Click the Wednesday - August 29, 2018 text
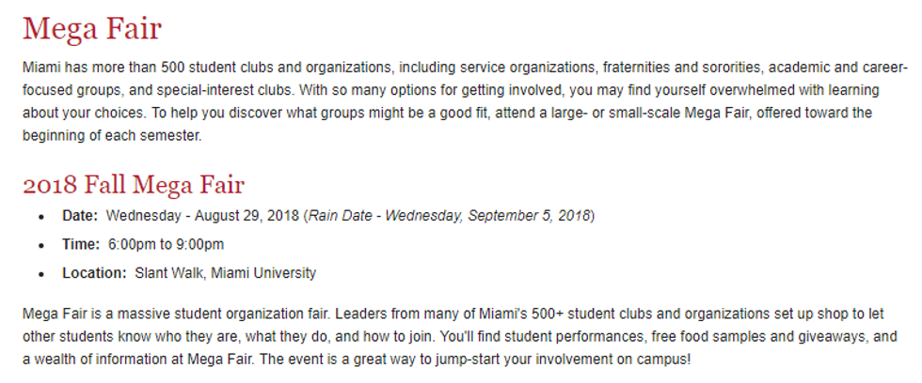The image size is (922, 383). click(202, 215)
